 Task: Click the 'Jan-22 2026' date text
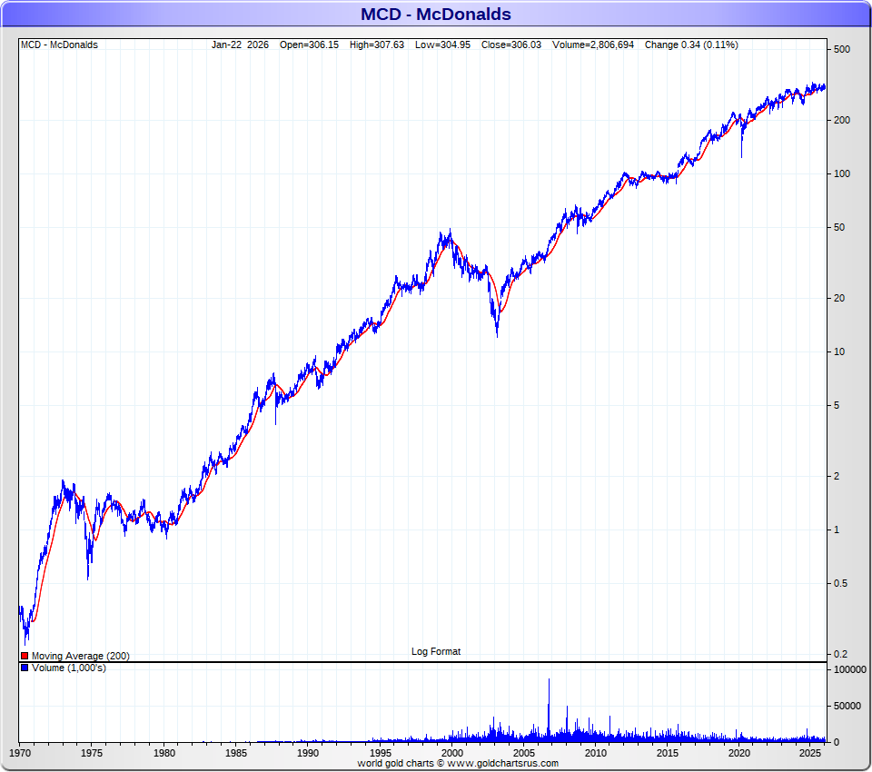pyautogui.click(x=240, y=45)
